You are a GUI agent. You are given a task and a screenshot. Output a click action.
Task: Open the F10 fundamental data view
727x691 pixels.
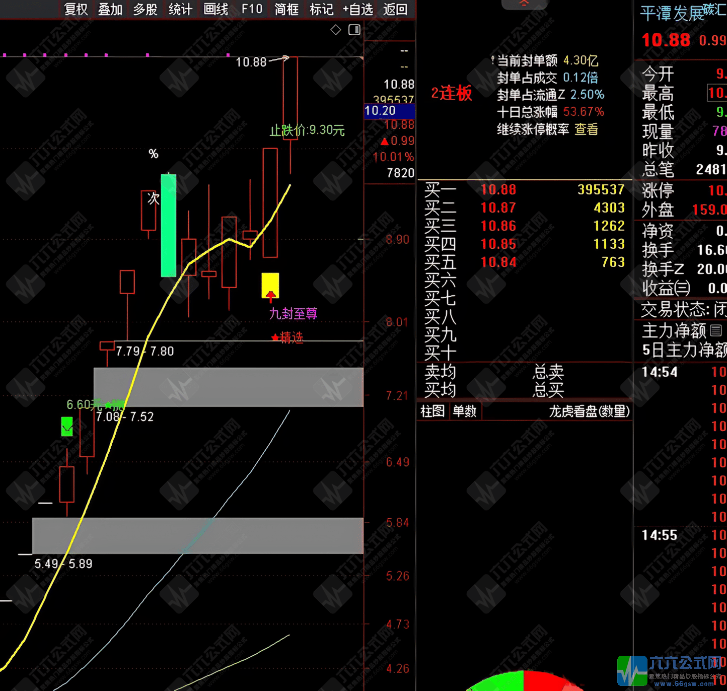click(251, 9)
